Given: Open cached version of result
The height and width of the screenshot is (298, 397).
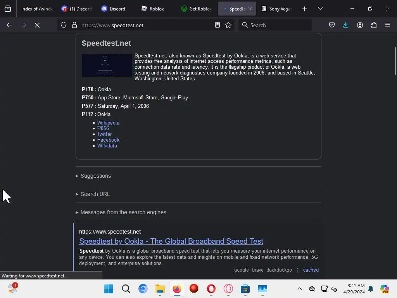Looking at the screenshot, I should [311, 270].
